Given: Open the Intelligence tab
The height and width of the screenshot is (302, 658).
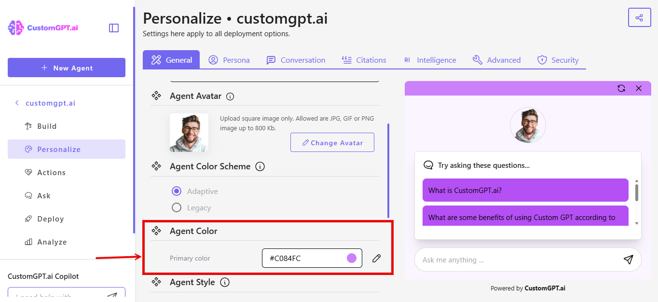Looking at the screenshot, I should (x=430, y=60).
